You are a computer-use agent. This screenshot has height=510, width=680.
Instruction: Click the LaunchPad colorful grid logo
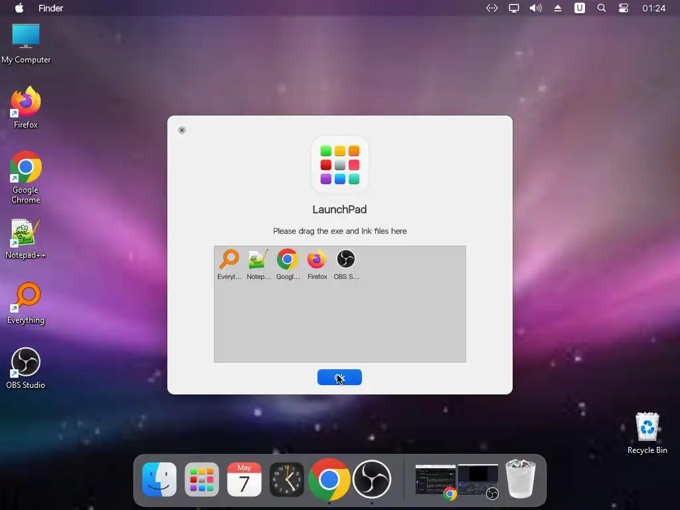(339, 165)
